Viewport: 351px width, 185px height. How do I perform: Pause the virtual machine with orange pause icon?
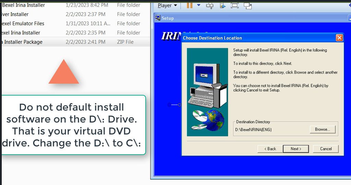click(x=189, y=5)
